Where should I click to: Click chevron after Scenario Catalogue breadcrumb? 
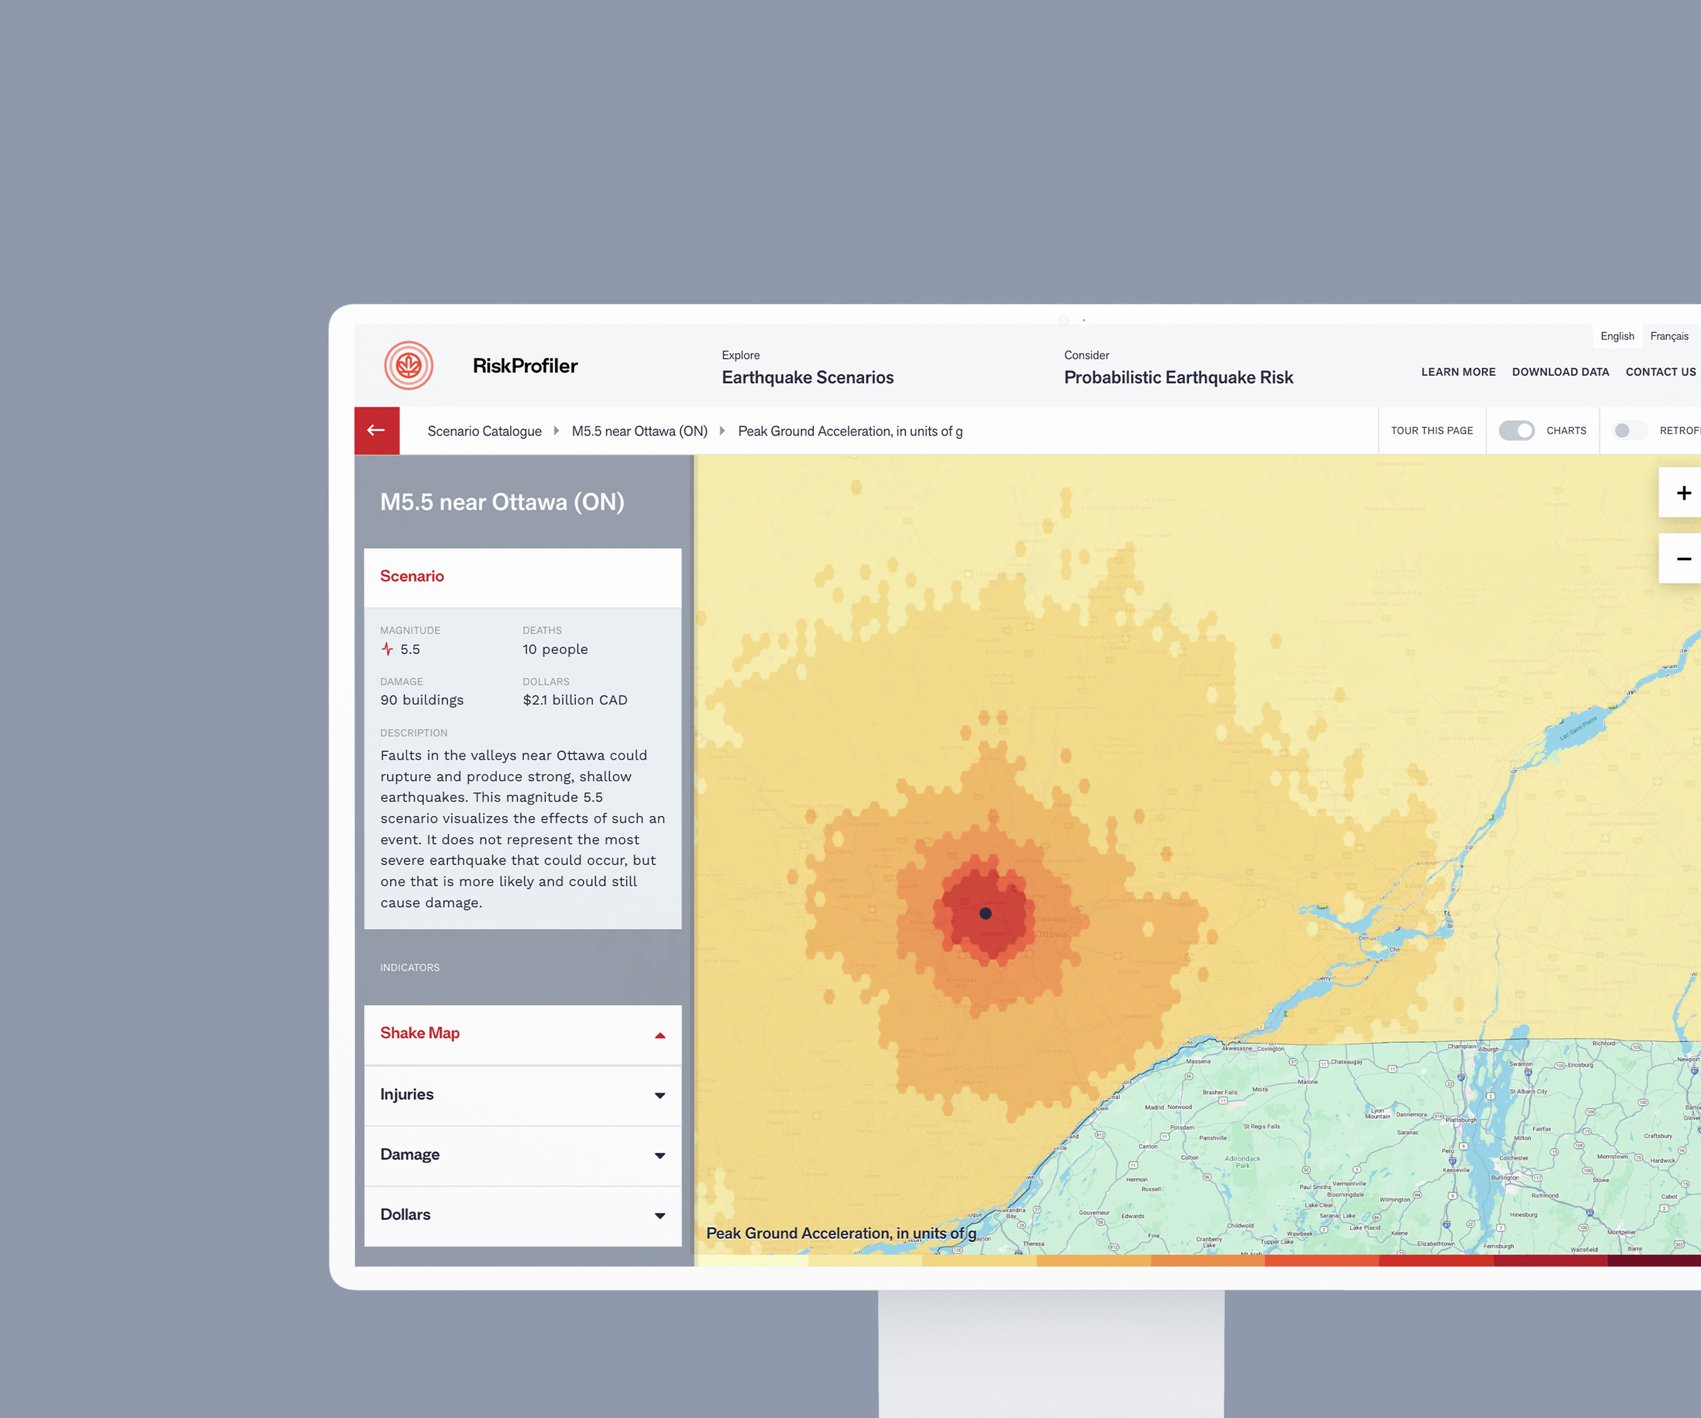(x=556, y=431)
